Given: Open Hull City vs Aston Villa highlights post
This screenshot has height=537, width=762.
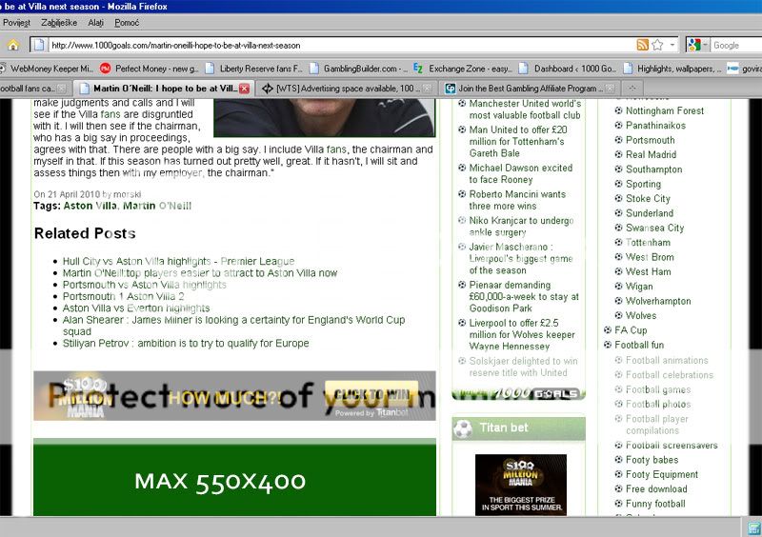Looking at the screenshot, I should (178, 262).
